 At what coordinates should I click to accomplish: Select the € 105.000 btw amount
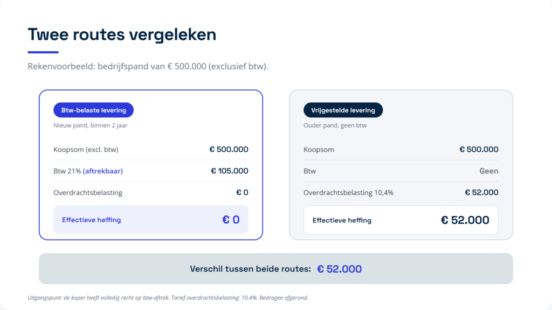[x=230, y=171]
